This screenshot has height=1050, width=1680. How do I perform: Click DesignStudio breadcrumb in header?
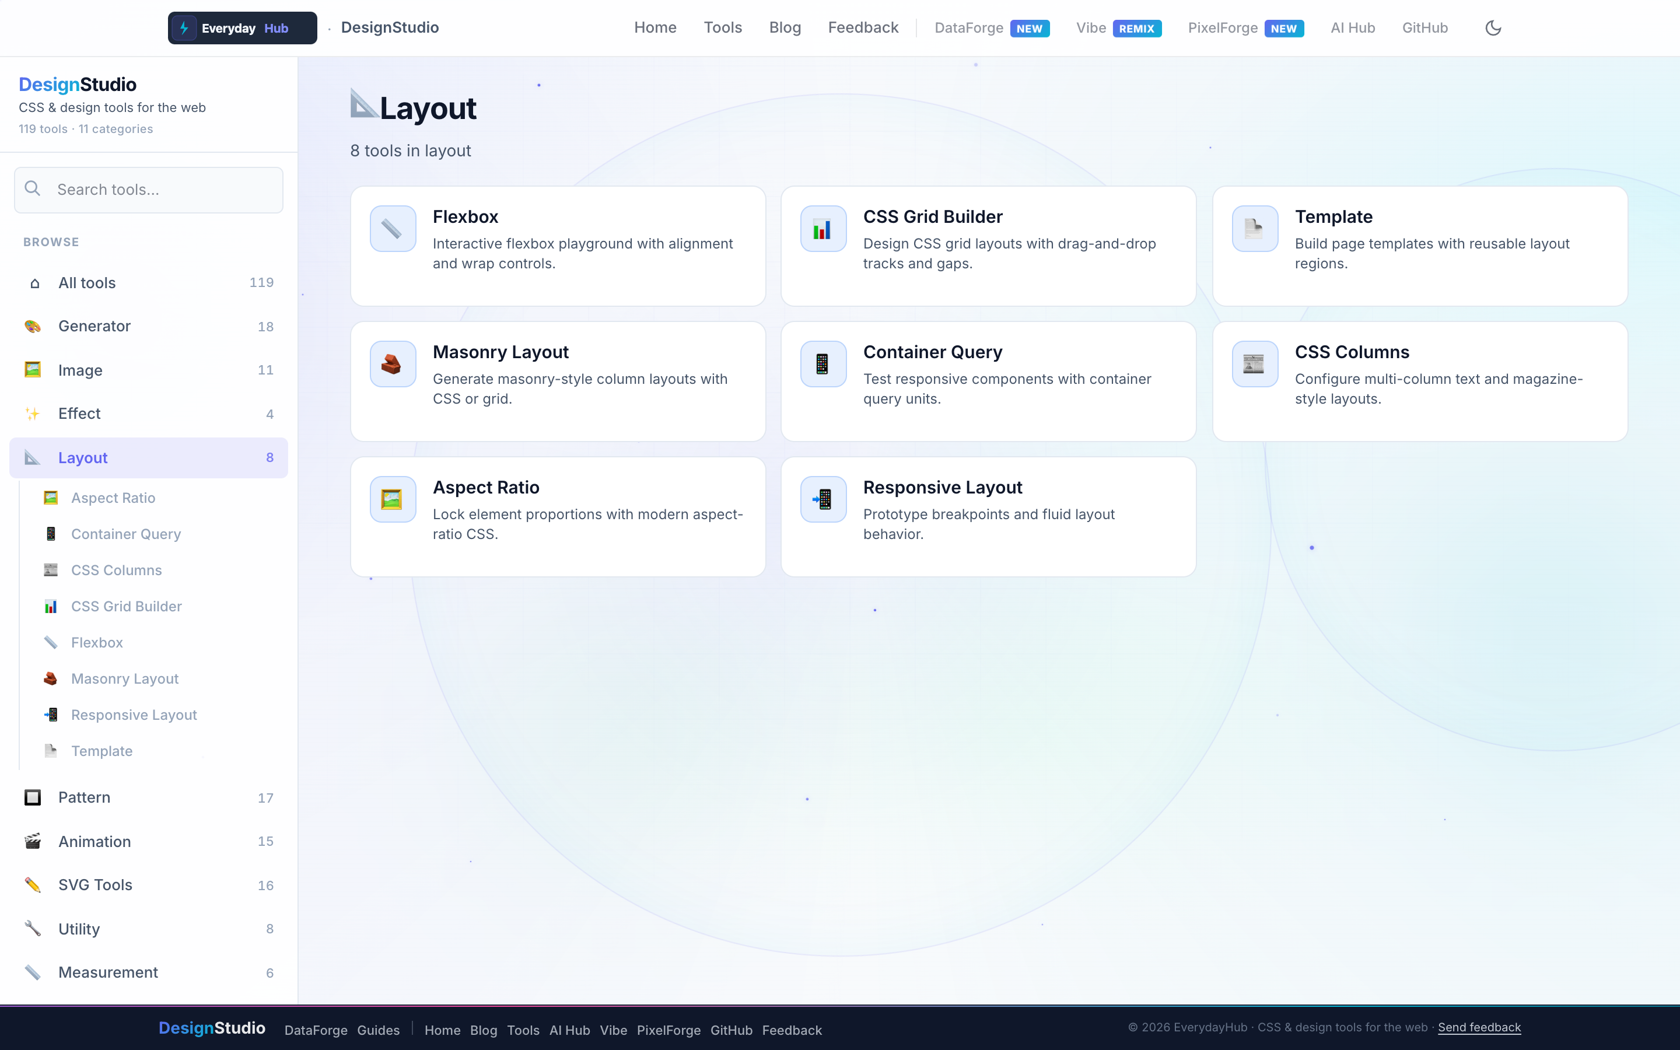pos(390,28)
